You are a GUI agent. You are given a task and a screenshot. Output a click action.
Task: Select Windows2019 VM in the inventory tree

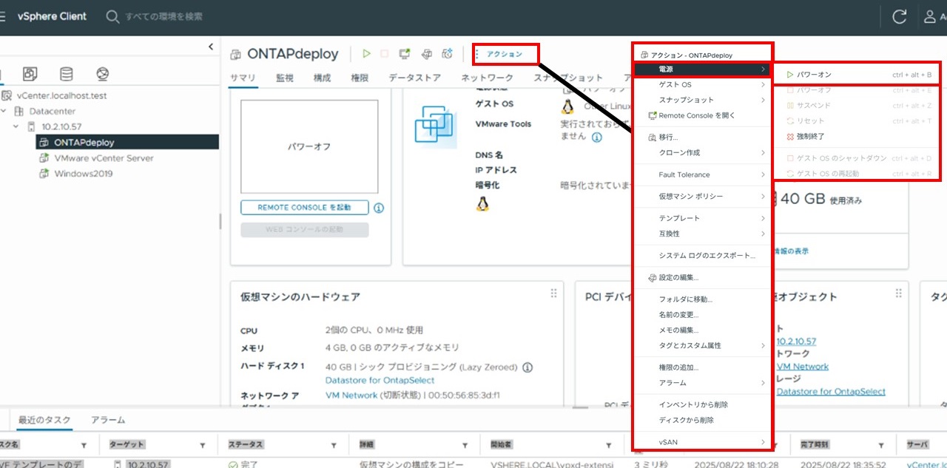(x=83, y=174)
